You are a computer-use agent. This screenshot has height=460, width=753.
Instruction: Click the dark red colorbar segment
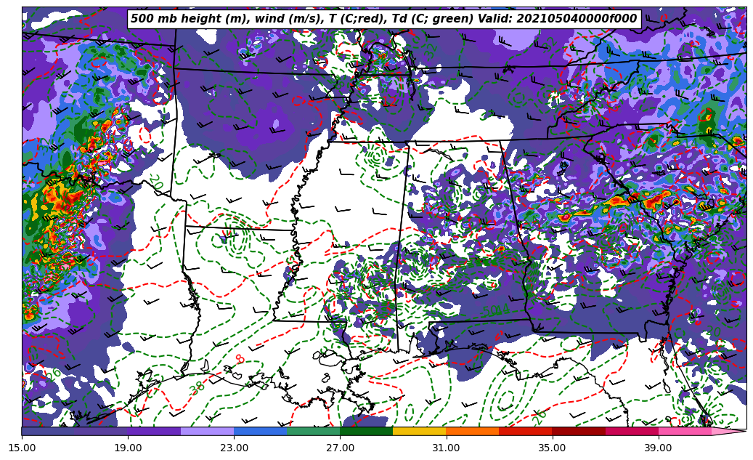click(579, 432)
